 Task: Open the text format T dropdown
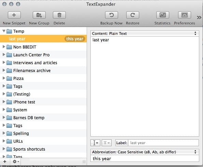106,143
